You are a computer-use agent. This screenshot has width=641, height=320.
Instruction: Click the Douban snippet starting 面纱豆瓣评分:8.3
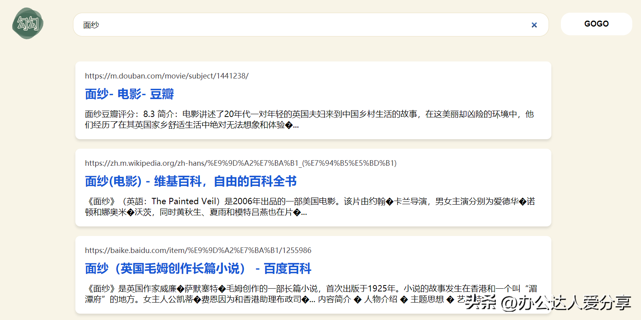tap(309, 119)
